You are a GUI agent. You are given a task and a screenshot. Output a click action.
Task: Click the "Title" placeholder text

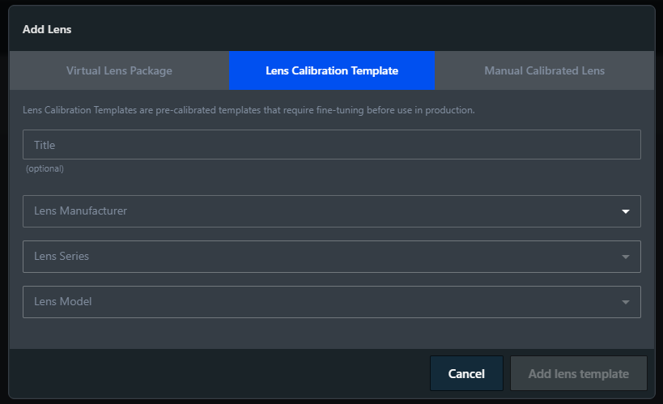point(45,145)
